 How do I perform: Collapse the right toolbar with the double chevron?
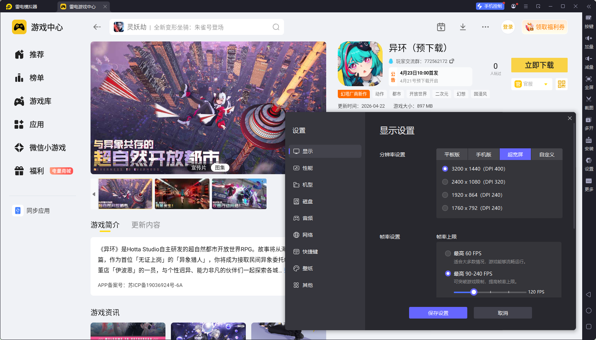click(589, 6)
